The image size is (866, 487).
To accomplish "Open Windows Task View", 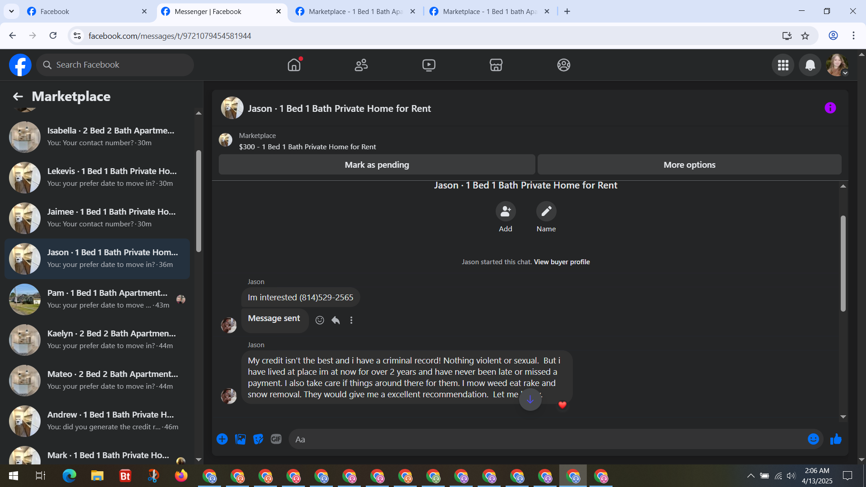I will click(x=41, y=476).
